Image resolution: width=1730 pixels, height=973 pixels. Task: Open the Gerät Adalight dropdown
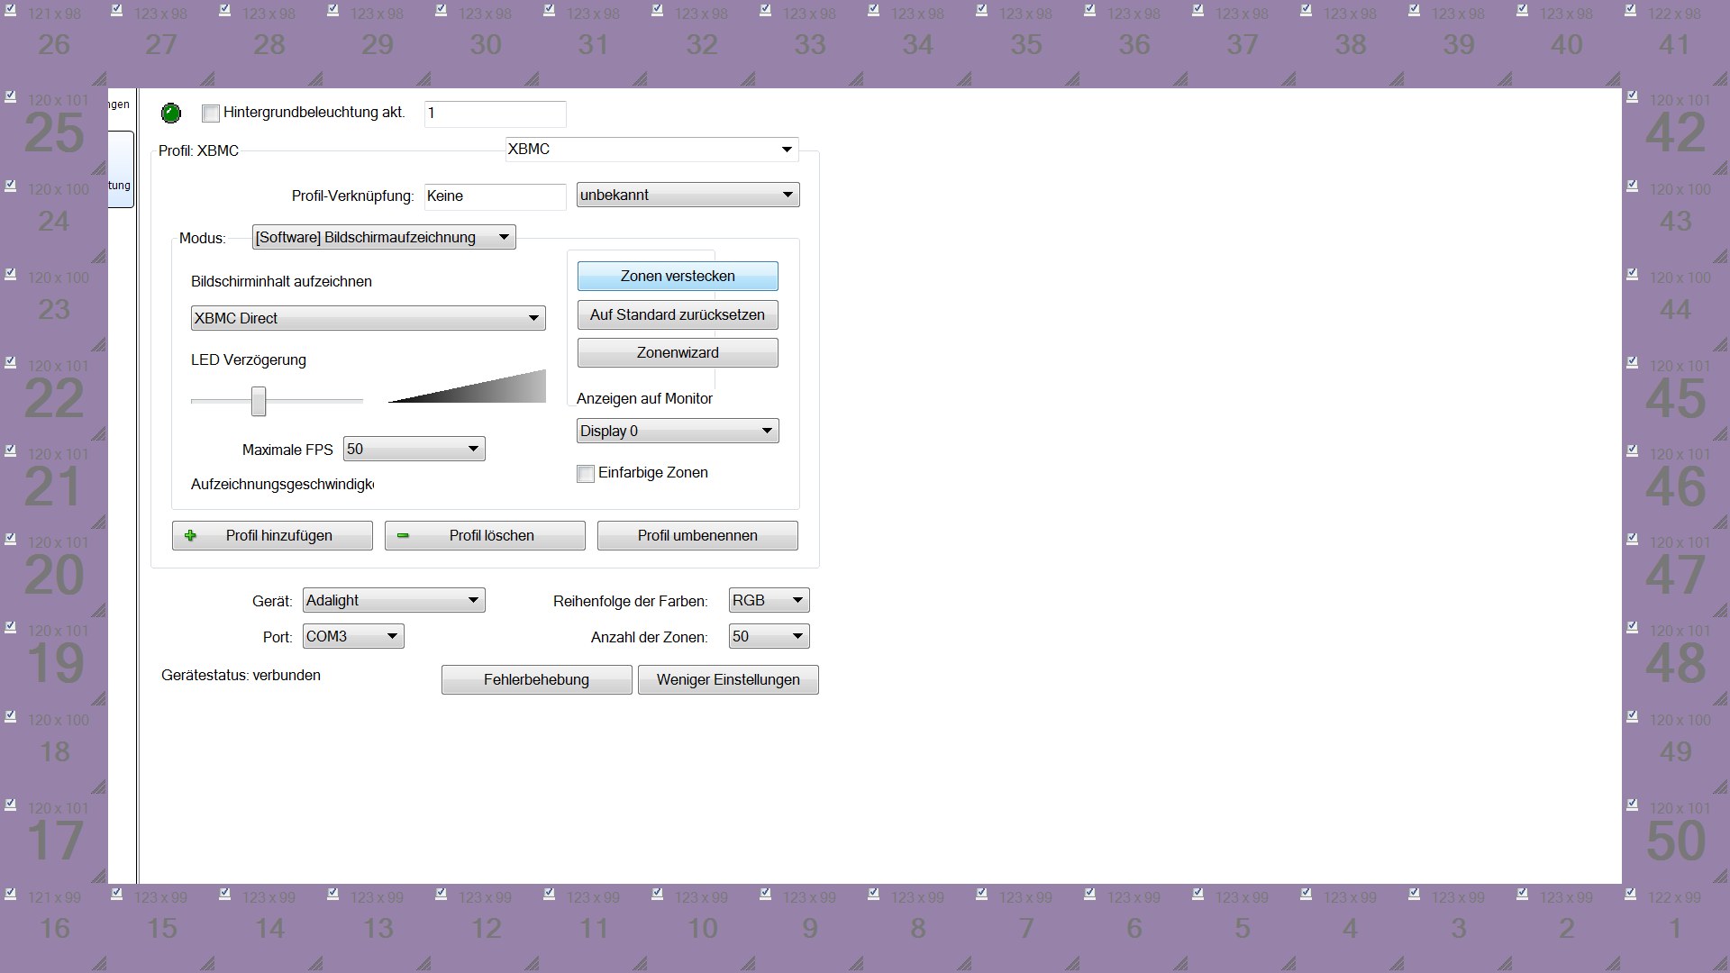pyautogui.click(x=394, y=600)
